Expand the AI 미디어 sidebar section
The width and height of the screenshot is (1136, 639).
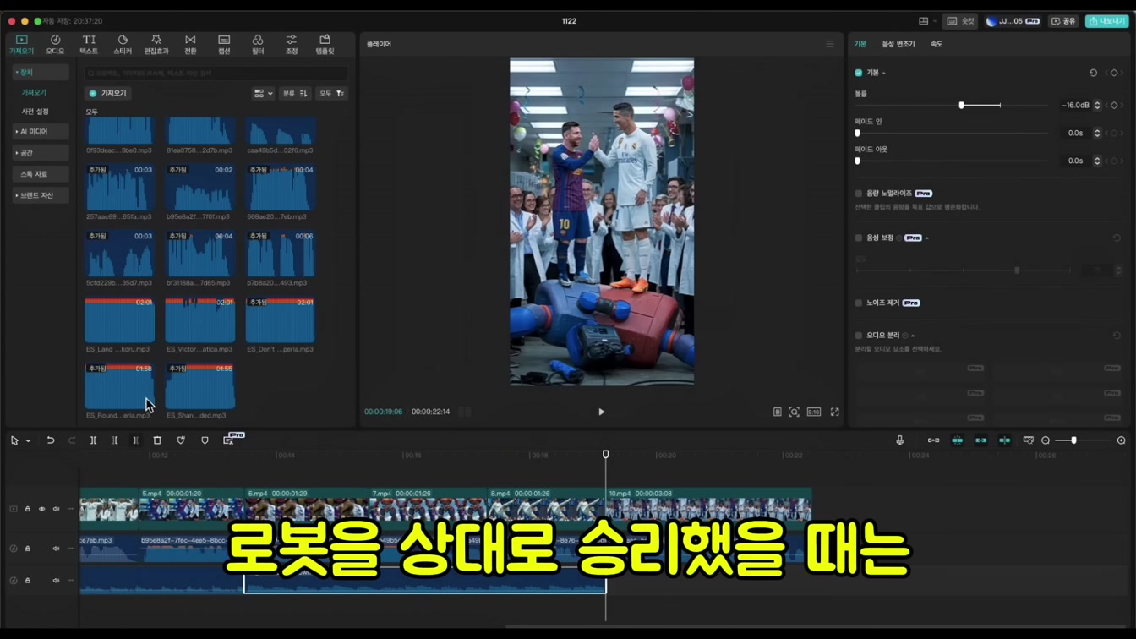(x=40, y=132)
